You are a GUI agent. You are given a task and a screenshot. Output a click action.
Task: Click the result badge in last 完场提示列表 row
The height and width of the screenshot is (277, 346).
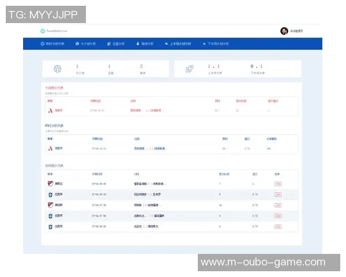click(277, 227)
